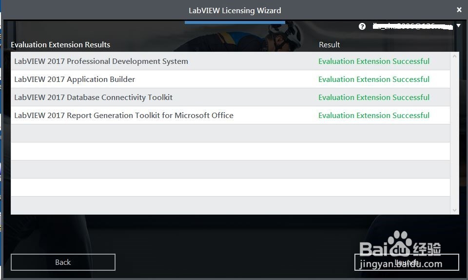This screenshot has height=280, width=468.
Task: Click result status for Database Connectivity Toolkit
Action: 374,97
